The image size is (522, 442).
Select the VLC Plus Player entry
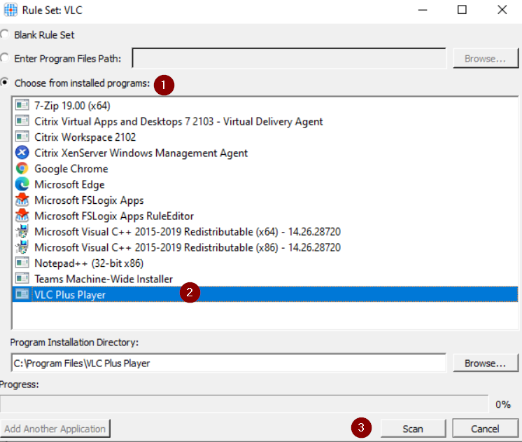click(265, 294)
